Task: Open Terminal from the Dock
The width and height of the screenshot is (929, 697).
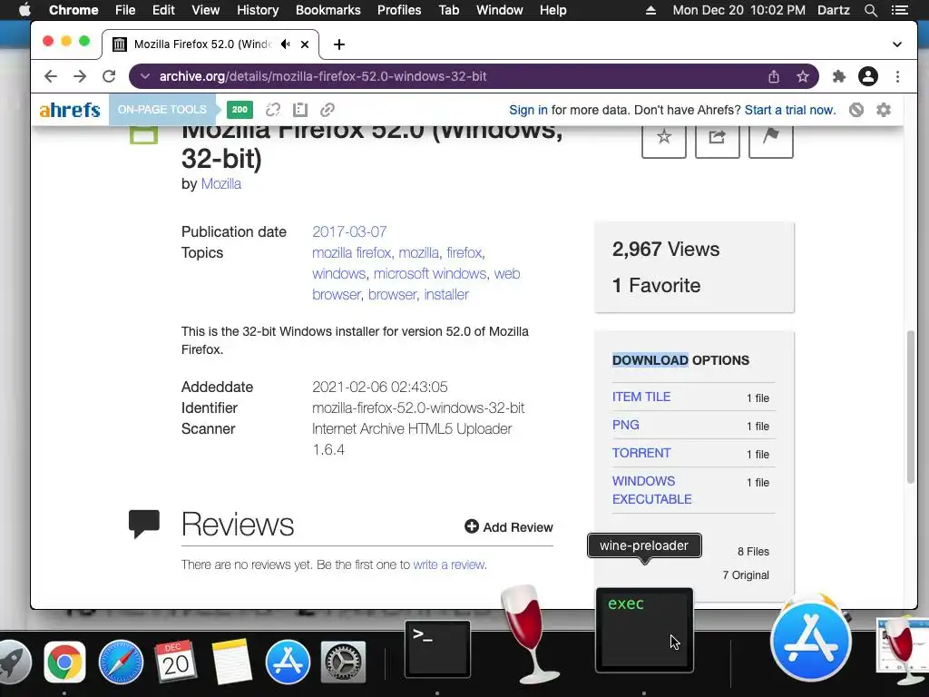Action: 438,649
